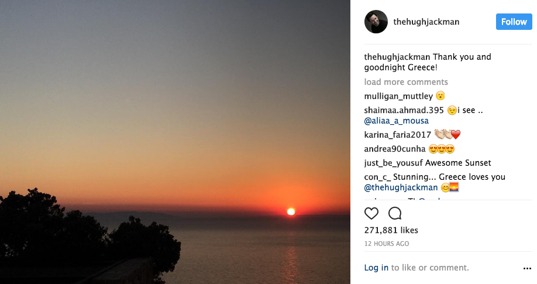Viewport: 537px width, 284px height.
Task: Open the profile avatar picture
Action: click(x=376, y=22)
